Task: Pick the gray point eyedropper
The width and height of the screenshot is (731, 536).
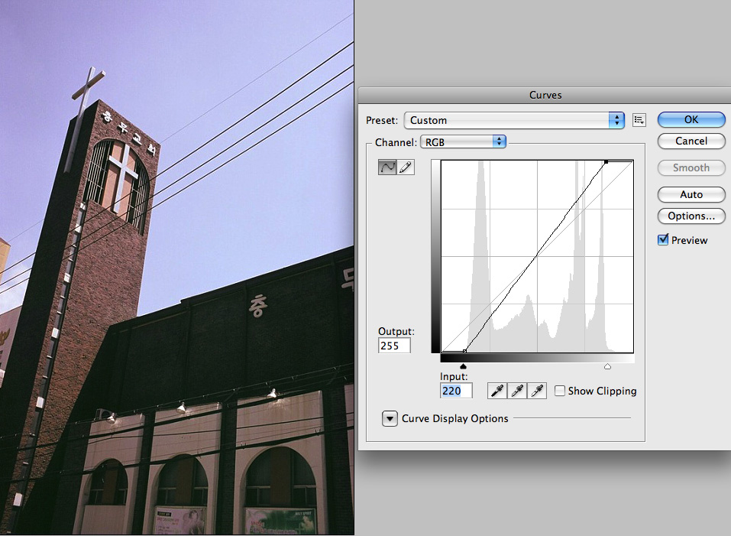Action: pos(517,391)
